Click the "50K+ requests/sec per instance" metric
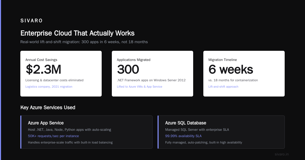The height and width of the screenshot is (160, 305). coord(53,136)
